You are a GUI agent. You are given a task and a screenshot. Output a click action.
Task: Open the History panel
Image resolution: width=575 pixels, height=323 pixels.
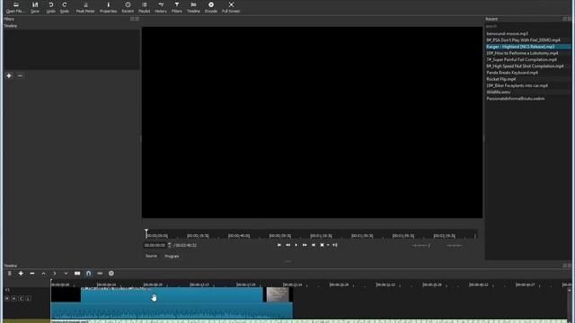161,7
